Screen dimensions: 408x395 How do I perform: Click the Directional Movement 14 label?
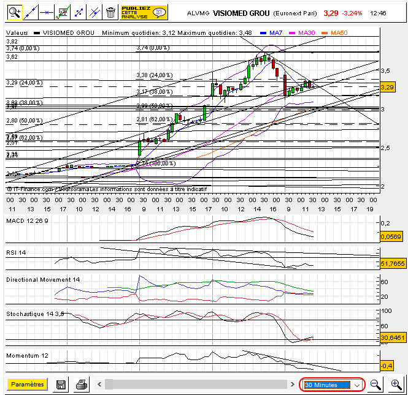43,280
